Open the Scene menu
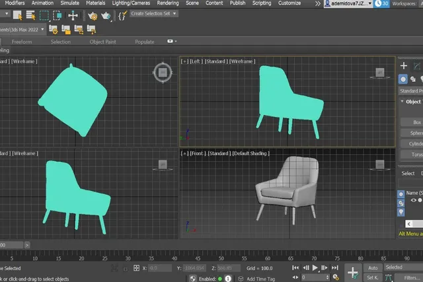 (192, 3)
